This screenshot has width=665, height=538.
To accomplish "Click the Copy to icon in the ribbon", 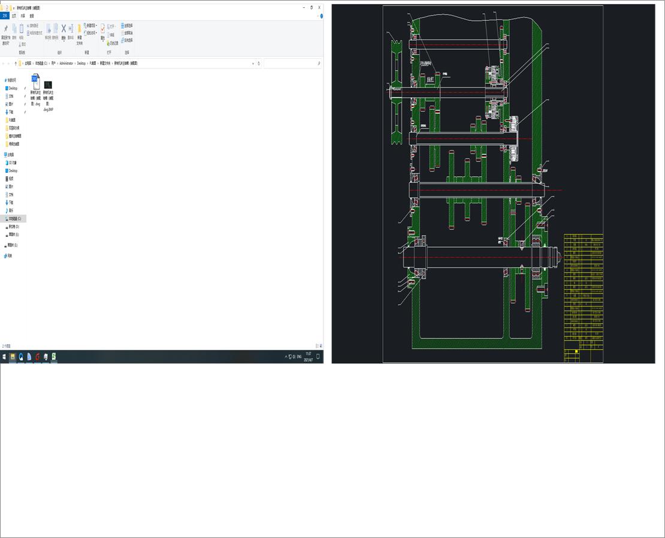I will click(x=55, y=29).
